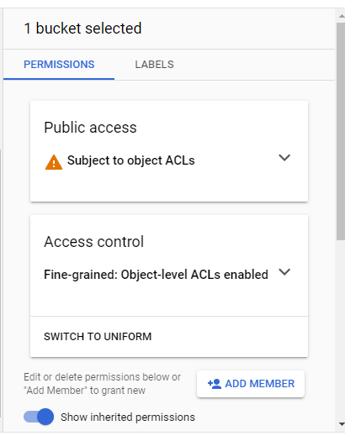The width and height of the screenshot is (345, 441).
Task: Expand the Public access chevron
Action: (x=284, y=158)
